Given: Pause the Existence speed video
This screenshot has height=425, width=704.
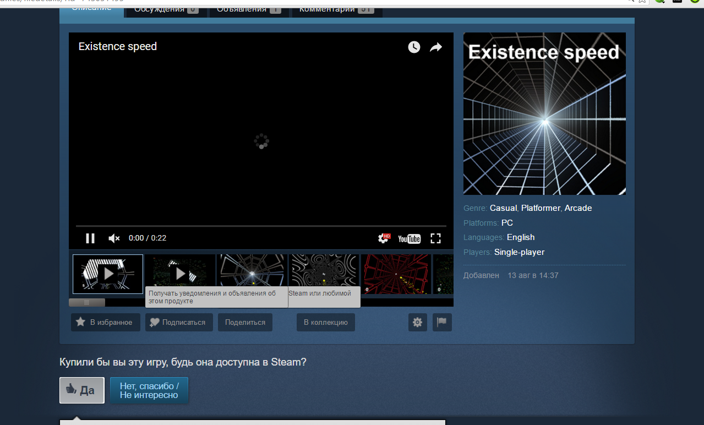Looking at the screenshot, I should point(90,238).
